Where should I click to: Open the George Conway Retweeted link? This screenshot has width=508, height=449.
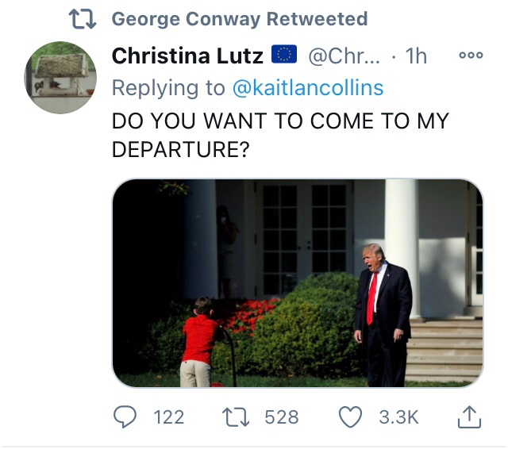239,18
